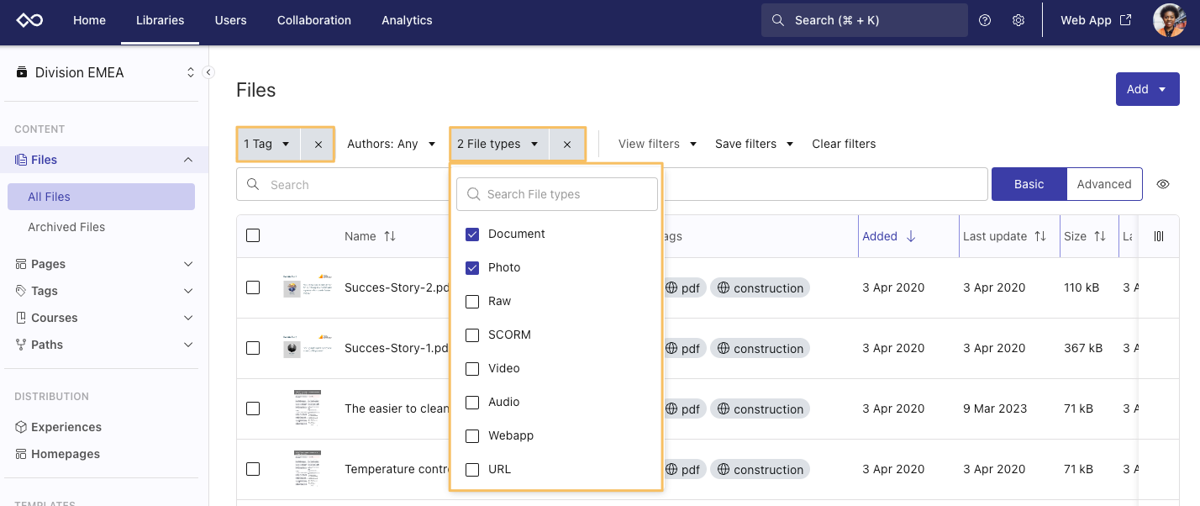Expand the Pages sidebar section
This screenshot has height=506, width=1200.
188,264
